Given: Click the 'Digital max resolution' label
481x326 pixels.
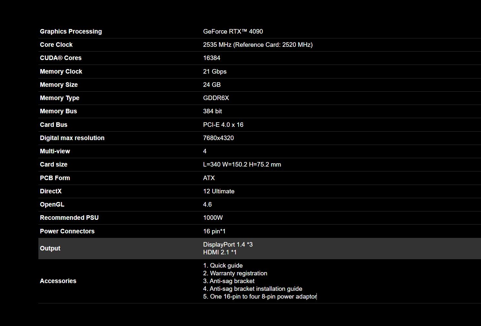Looking at the screenshot, I should (72, 138).
